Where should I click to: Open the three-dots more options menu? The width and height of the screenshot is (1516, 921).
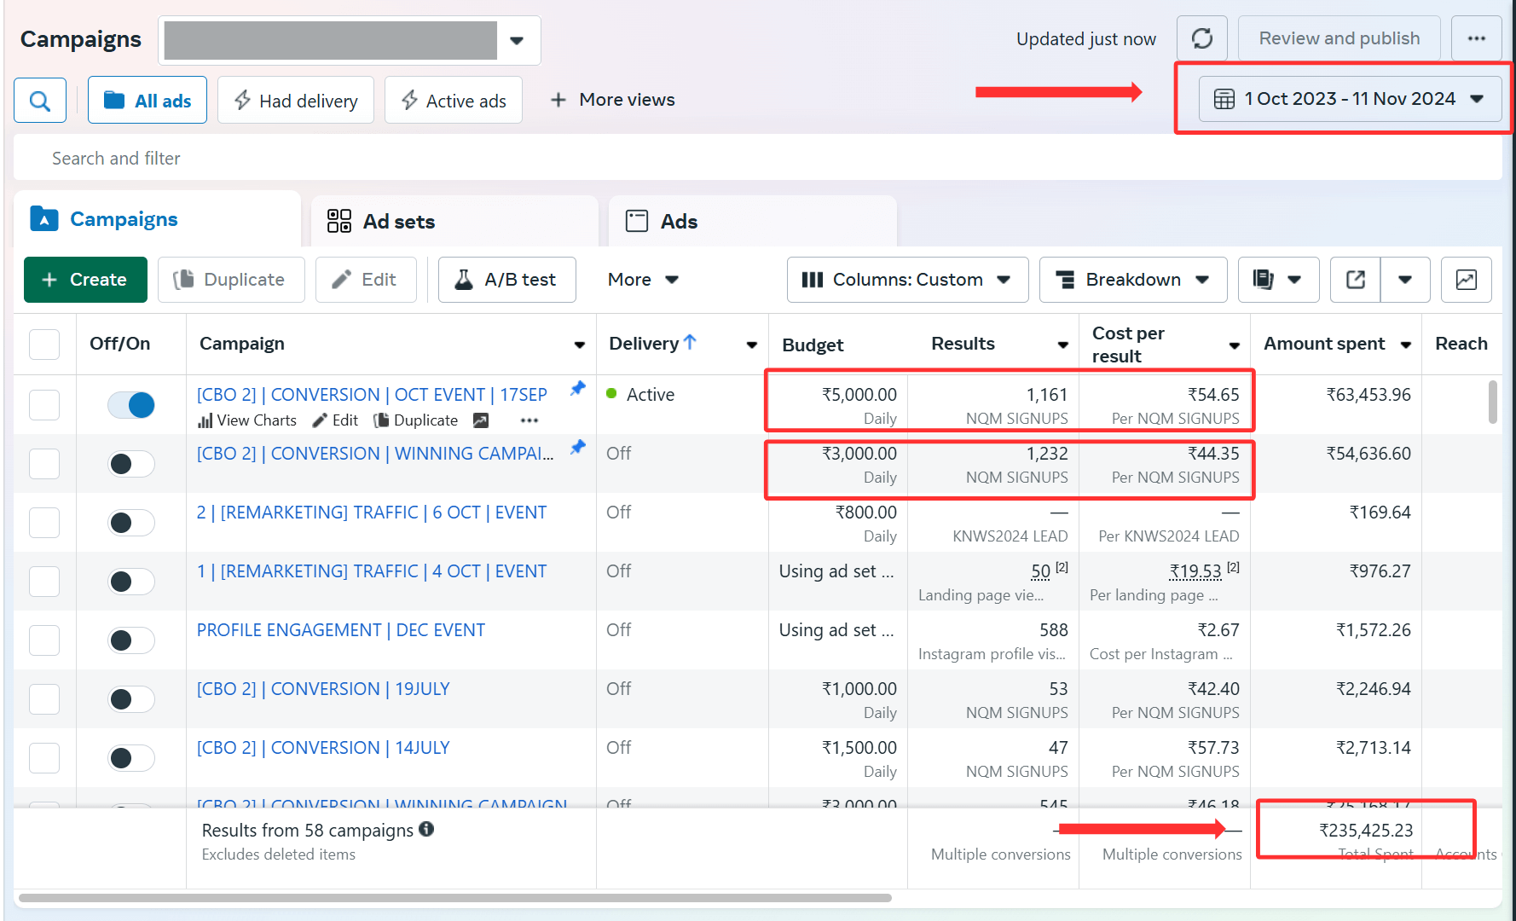coord(1476,38)
